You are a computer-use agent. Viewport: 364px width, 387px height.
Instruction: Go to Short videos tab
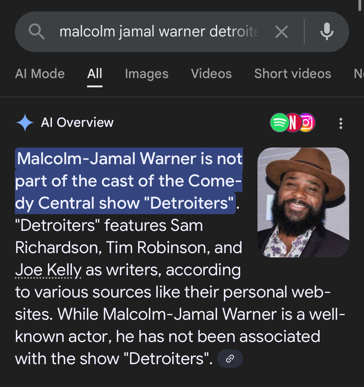pos(292,74)
